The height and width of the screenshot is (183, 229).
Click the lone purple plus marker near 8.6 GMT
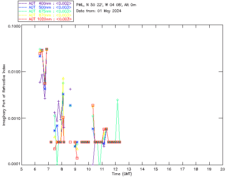(x=70, y=89)
